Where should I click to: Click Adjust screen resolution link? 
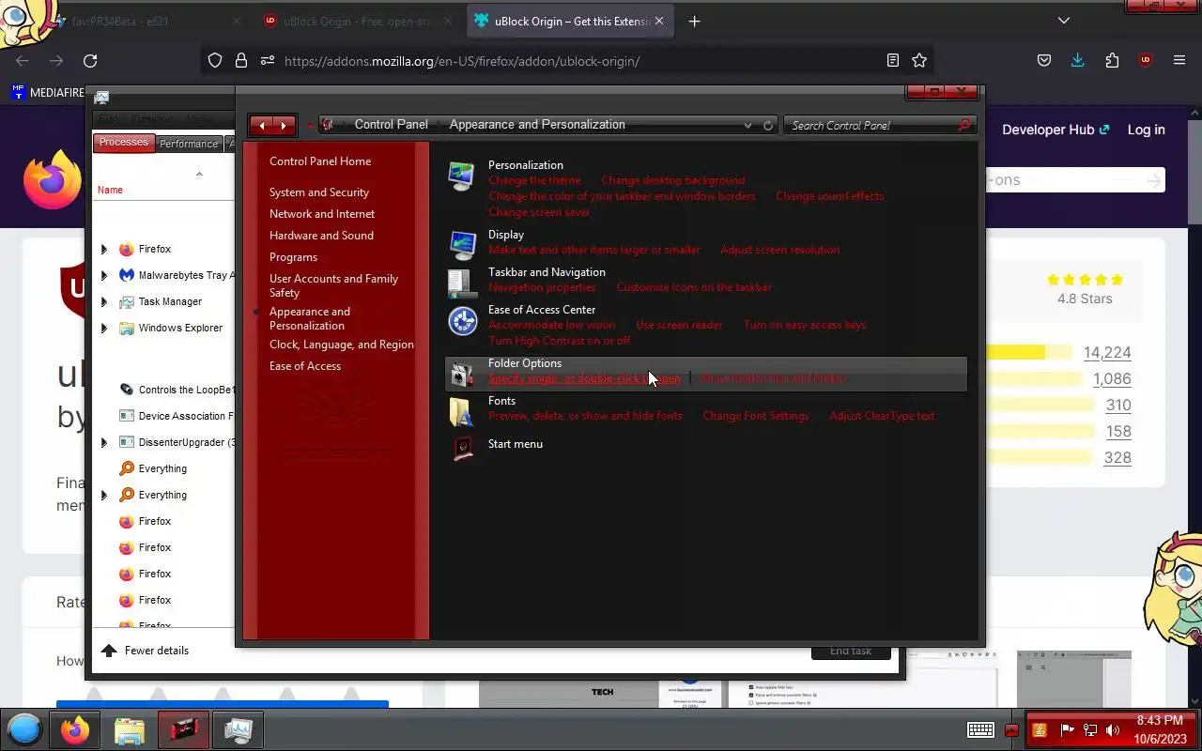[780, 250]
